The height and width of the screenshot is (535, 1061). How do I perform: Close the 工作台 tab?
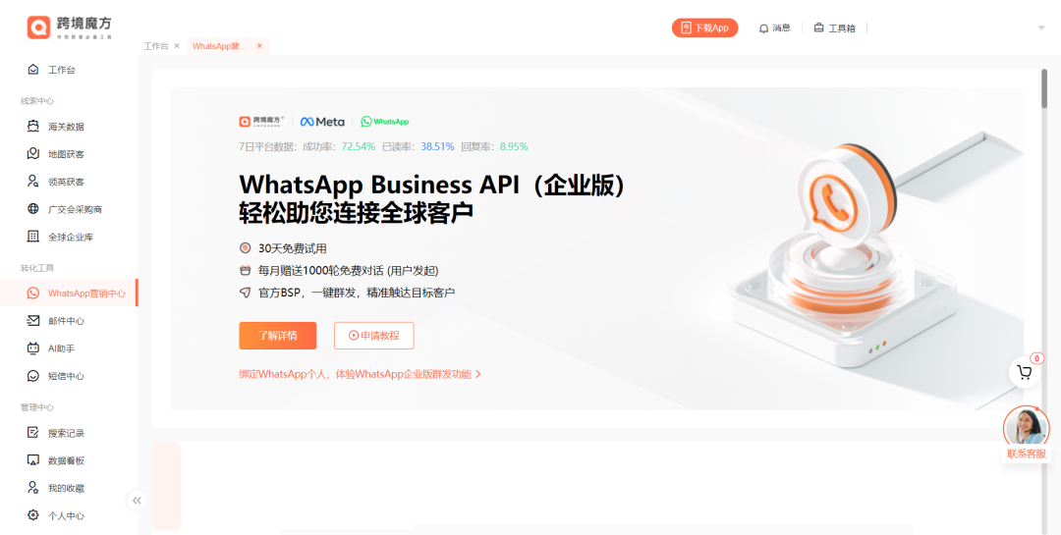pyautogui.click(x=177, y=46)
